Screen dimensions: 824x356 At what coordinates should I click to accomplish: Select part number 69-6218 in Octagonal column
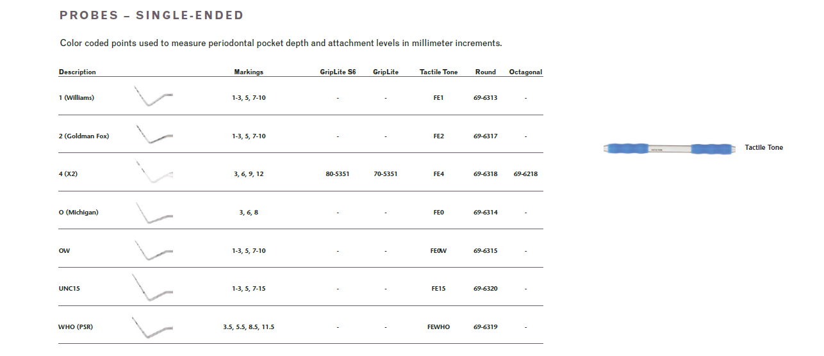(x=525, y=174)
